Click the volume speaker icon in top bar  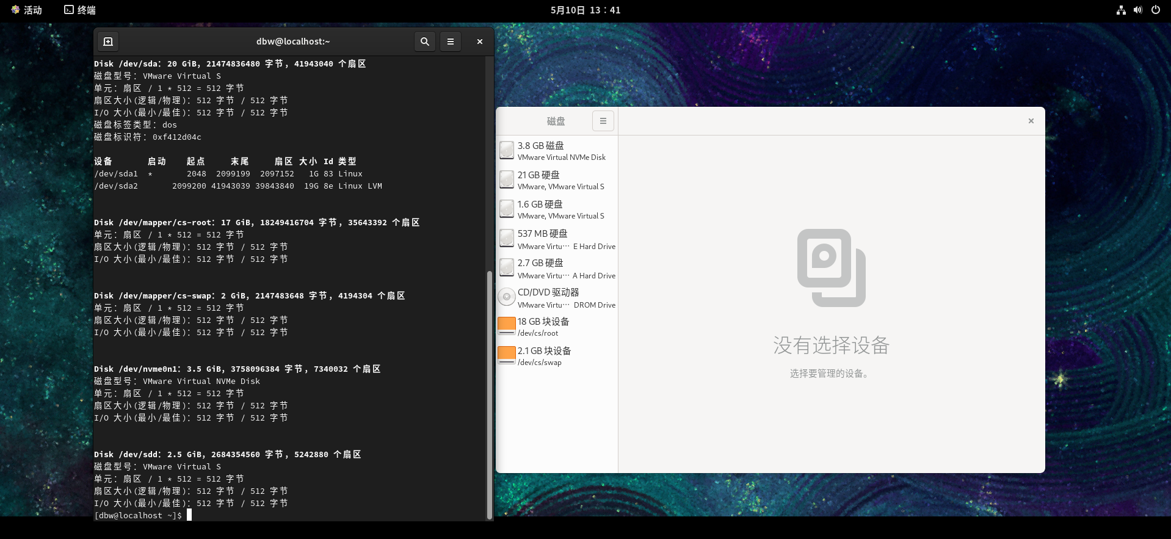coord(1138,10)
